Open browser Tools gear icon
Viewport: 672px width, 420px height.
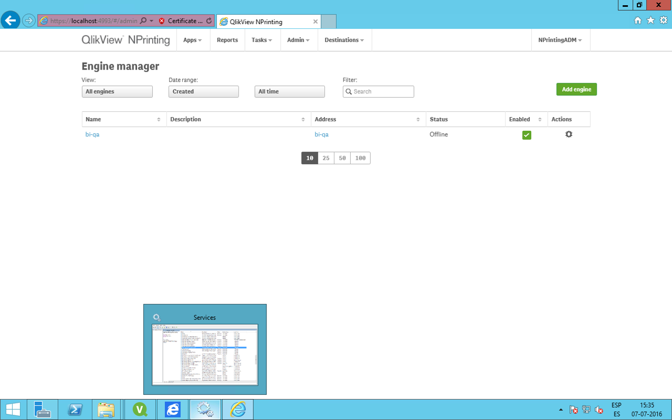(664, 20)
